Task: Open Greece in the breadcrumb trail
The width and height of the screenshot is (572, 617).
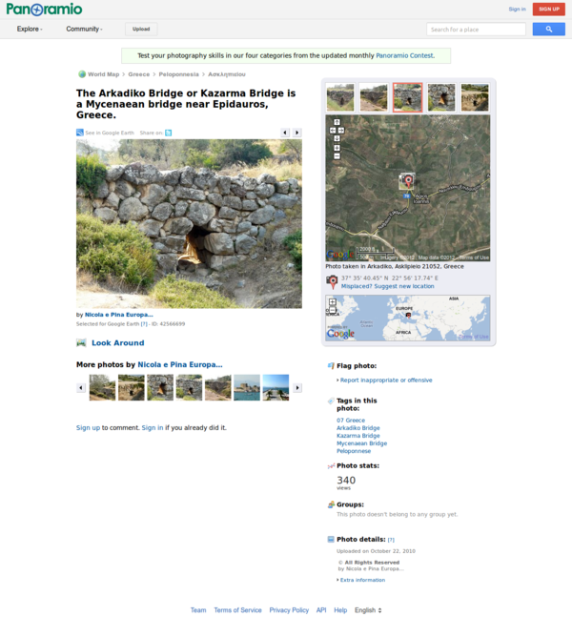Action: 139,73
